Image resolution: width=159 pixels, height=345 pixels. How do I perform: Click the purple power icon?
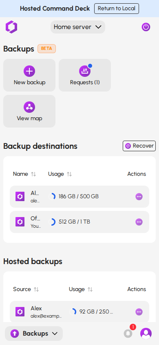coord(146,27)
